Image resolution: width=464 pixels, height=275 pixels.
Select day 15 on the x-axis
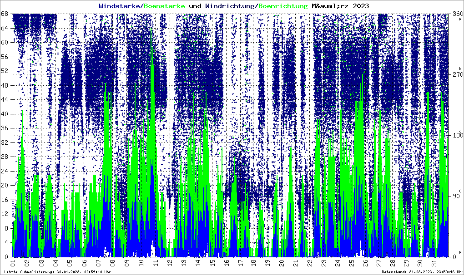click(212, 263)
